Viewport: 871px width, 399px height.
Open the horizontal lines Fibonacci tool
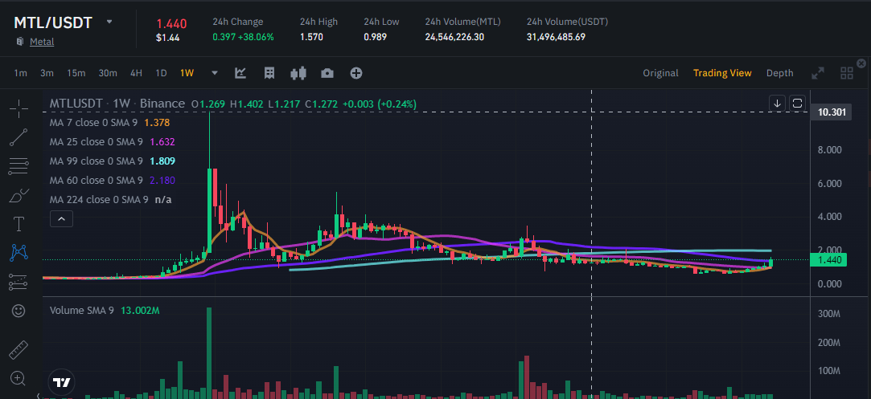click(18, 165)
